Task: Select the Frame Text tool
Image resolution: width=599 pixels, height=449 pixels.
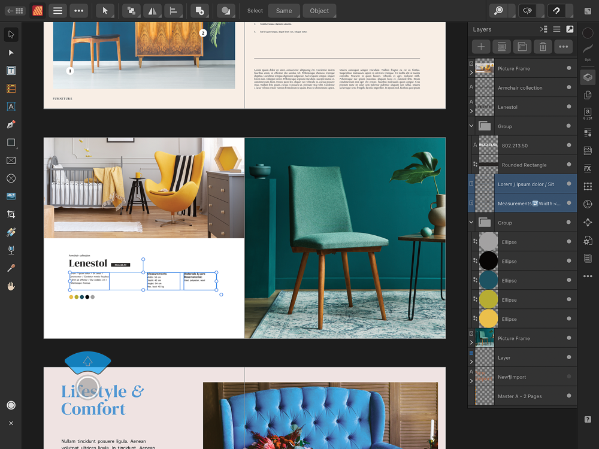Action: point(11,71)
